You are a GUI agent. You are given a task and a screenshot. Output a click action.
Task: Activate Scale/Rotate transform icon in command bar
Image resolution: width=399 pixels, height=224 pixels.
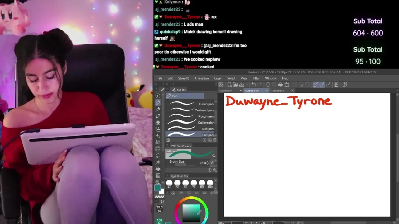pos(286,85)
